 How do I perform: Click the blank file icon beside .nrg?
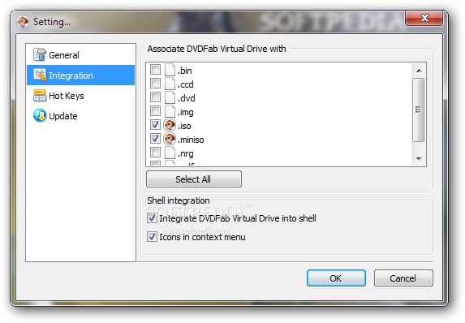(170, 153)
